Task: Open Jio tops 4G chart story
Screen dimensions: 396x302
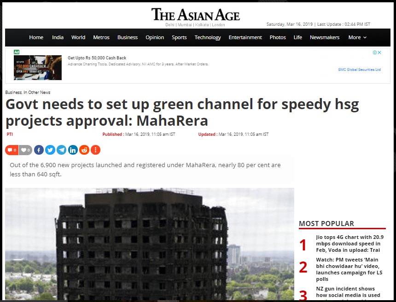Action: pos(350,244)
